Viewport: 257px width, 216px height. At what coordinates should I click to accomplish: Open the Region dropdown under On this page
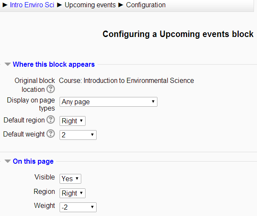tap(72, 193)
